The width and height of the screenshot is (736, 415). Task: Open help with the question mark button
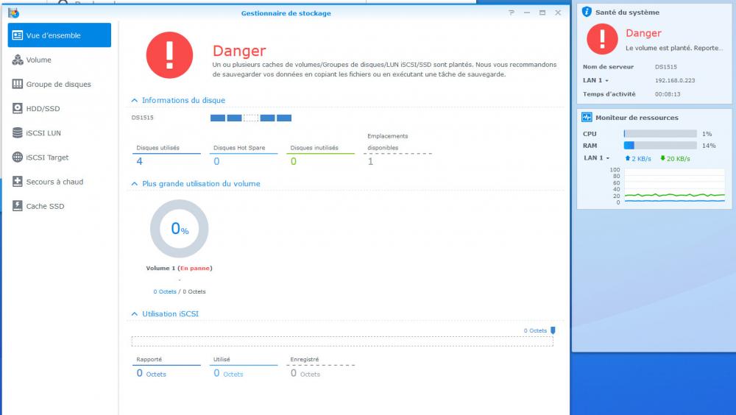(x=512, y=13)
